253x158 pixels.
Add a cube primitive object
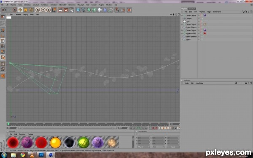[78, 10]
